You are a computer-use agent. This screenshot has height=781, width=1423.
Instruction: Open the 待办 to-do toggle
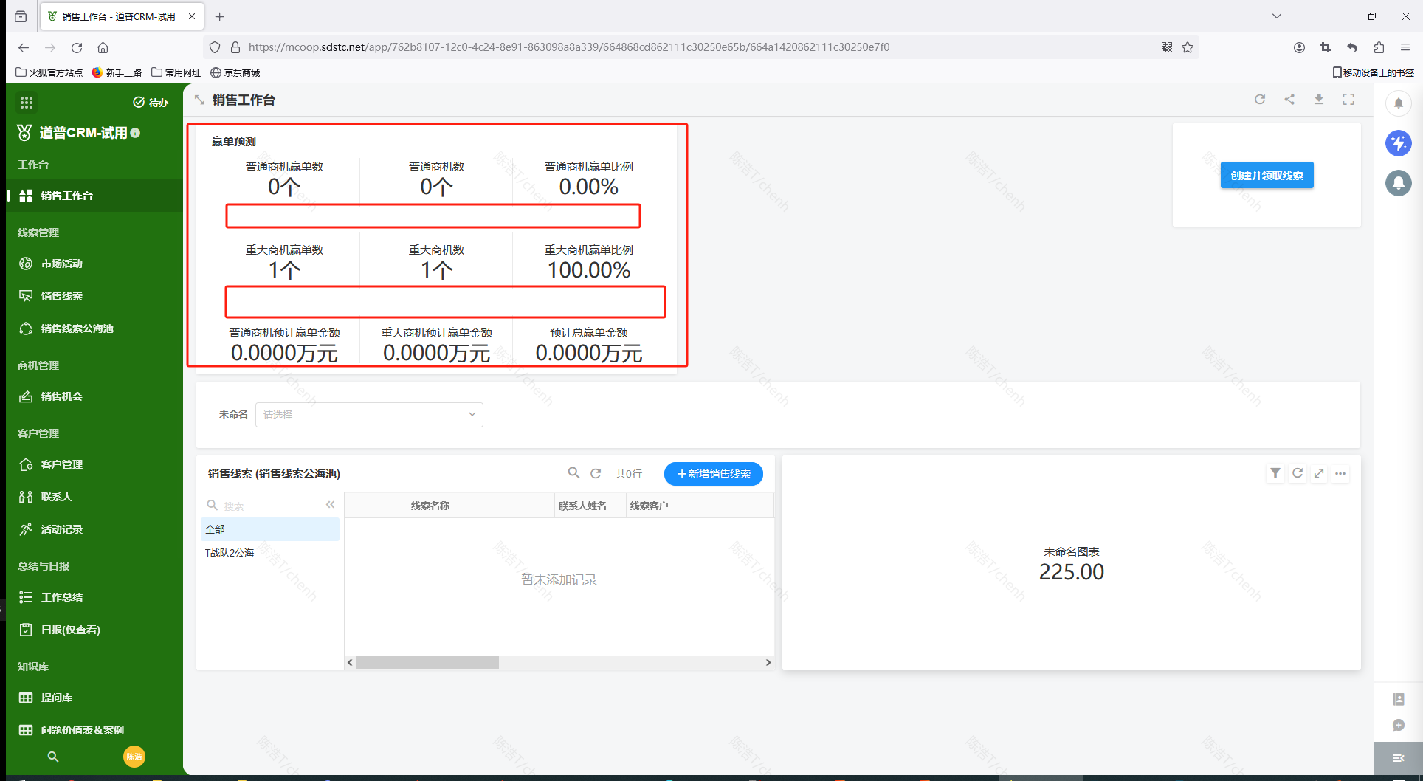[x=151, y=103]
